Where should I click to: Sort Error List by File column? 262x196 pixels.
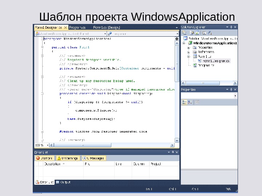pos(99,164)
